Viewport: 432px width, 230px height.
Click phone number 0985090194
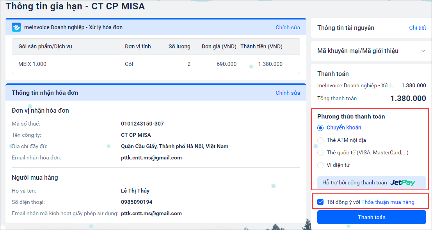coord(137,202)
